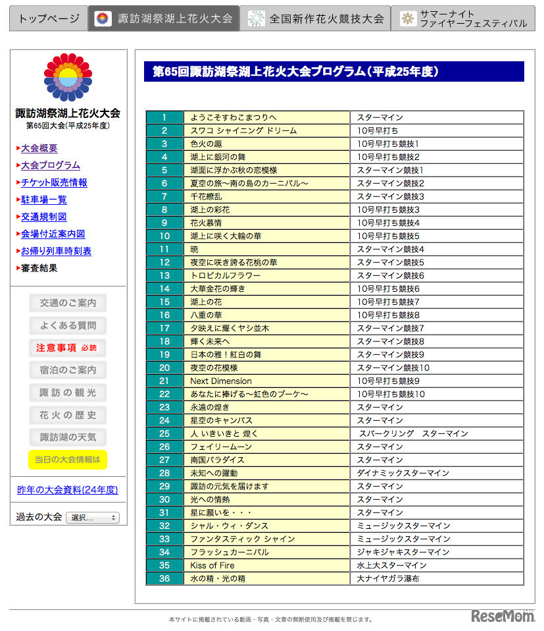Open the トップページ tab
The width and height of the screenshot is (544, 631).
click(x=49, y=18)
